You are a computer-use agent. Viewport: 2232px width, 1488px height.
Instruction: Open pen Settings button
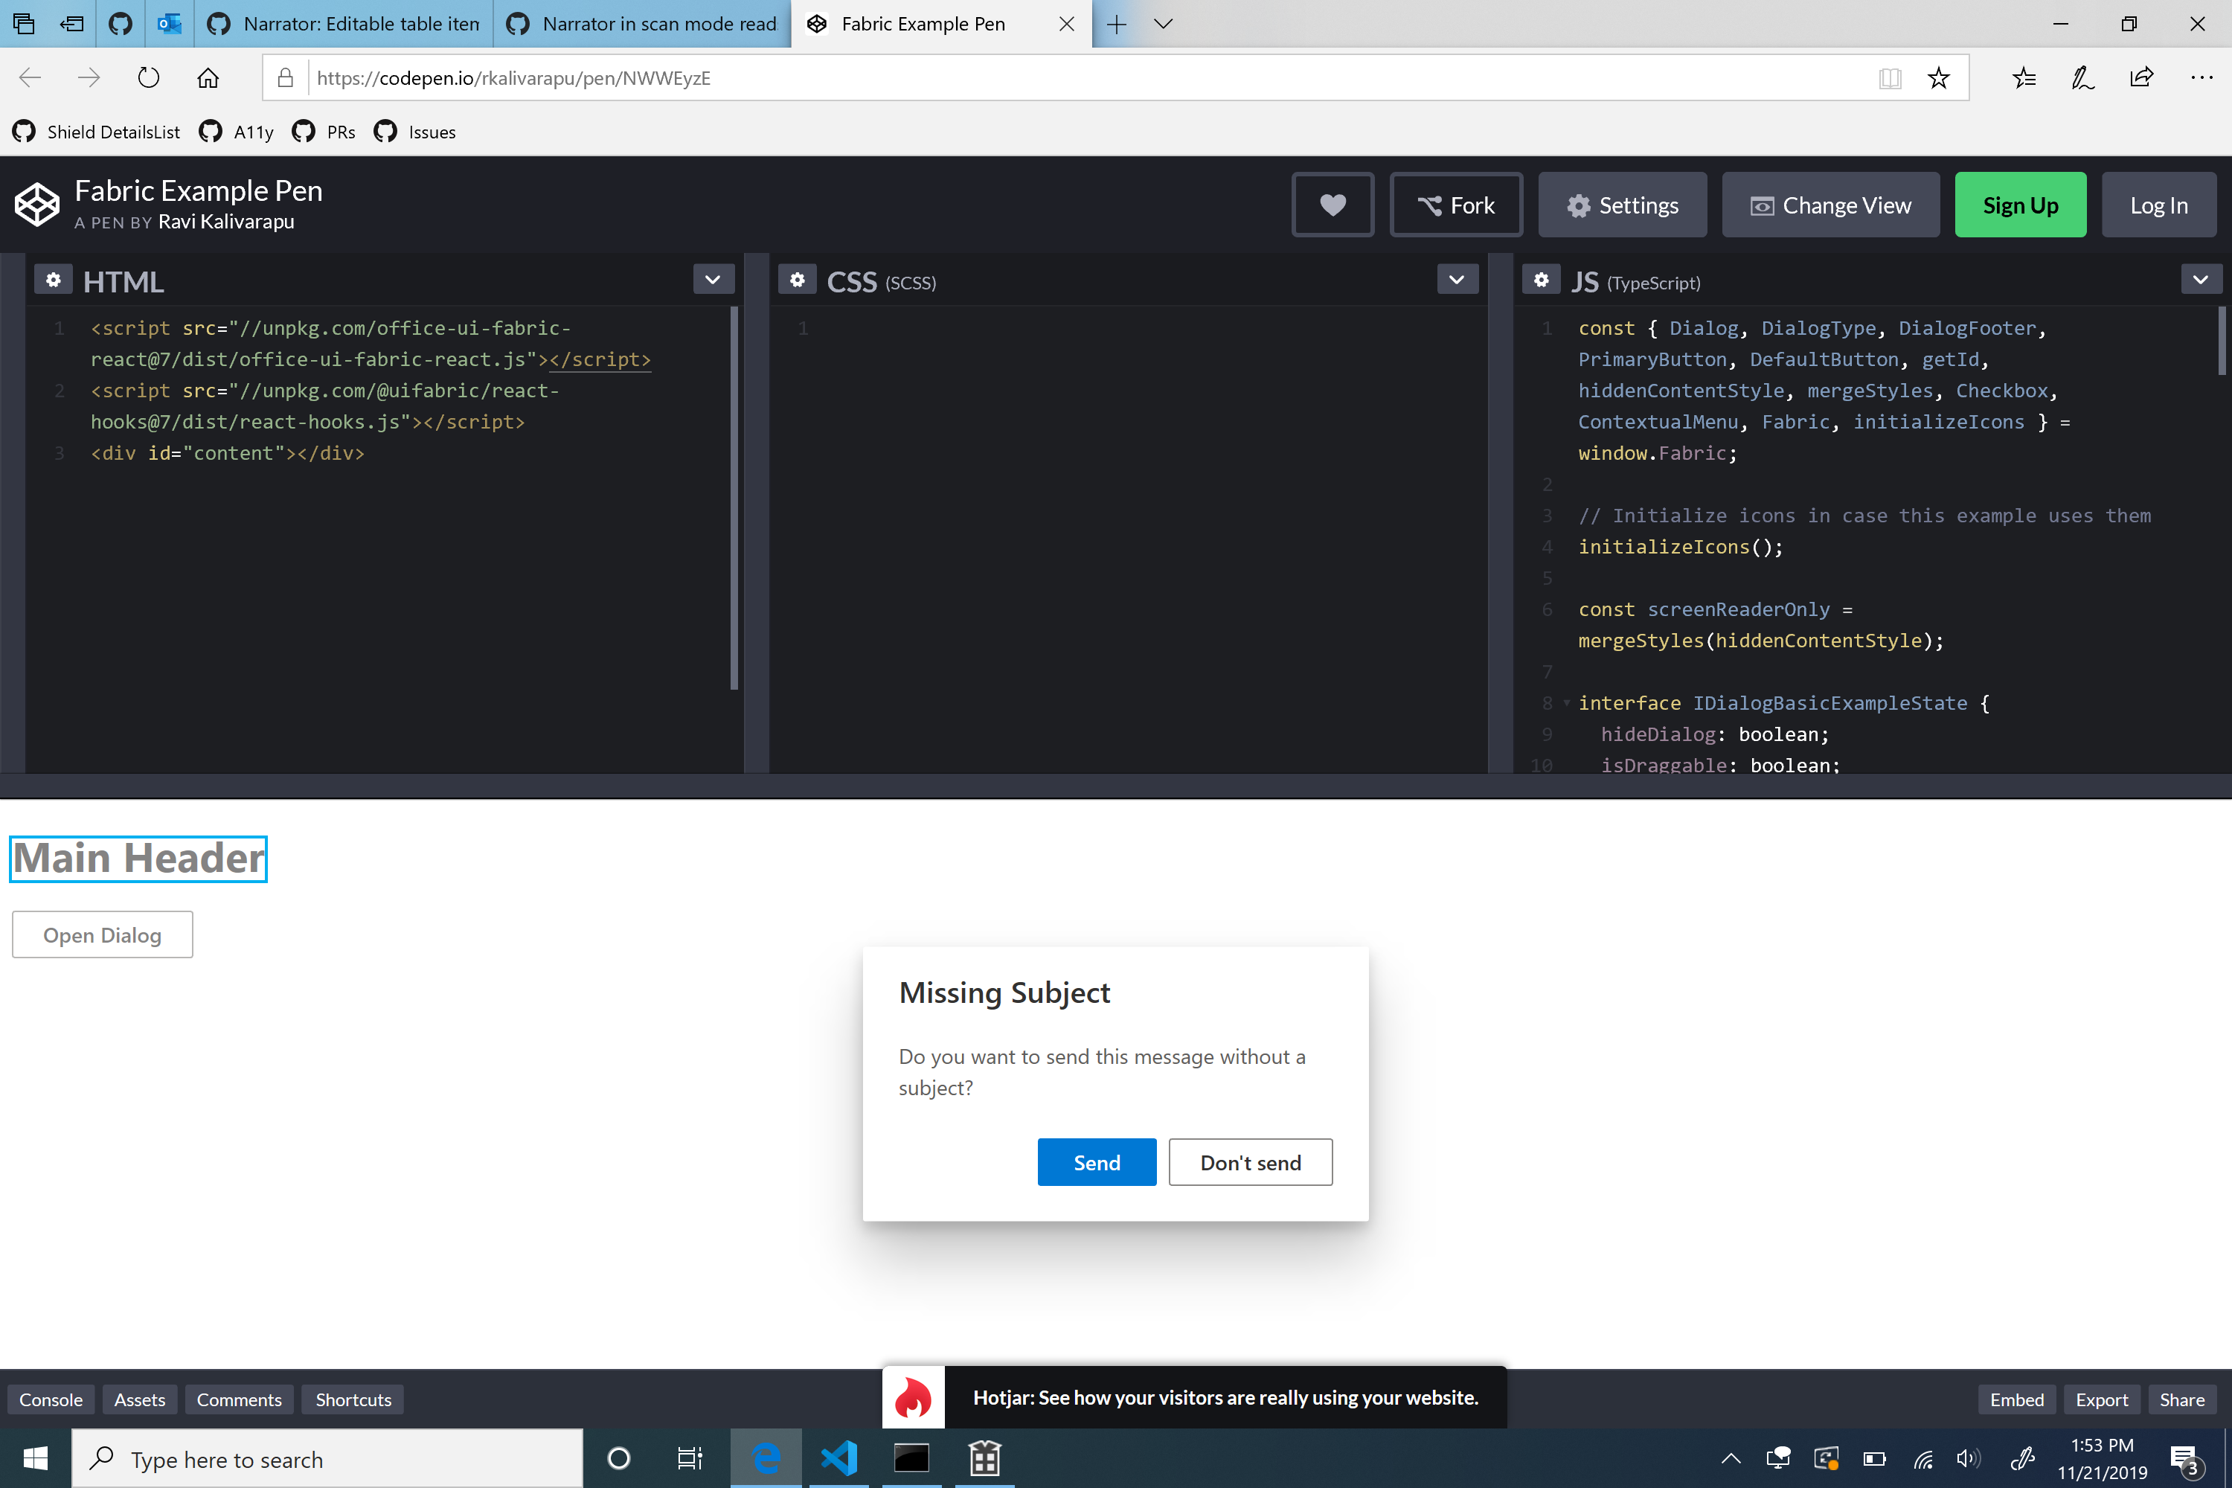(x=1622, y=205)
